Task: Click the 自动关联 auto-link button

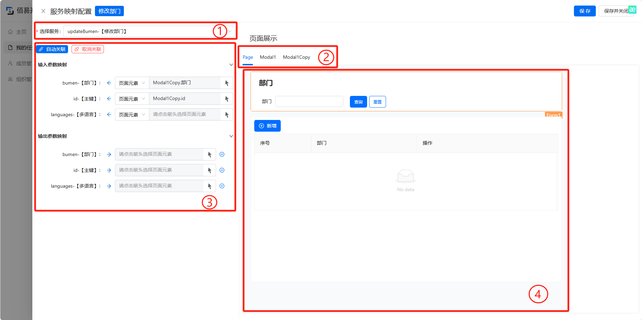Action: (x=52, y=49)
